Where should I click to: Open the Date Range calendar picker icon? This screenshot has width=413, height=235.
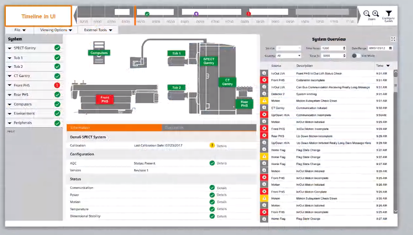[x=390, y=48]
